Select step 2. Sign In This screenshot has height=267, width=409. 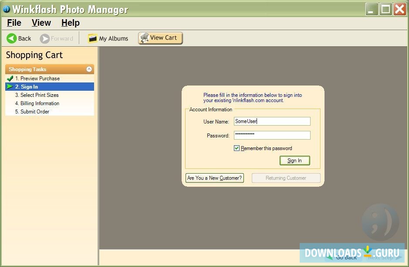pyautogui.click(x=50, y=87)
